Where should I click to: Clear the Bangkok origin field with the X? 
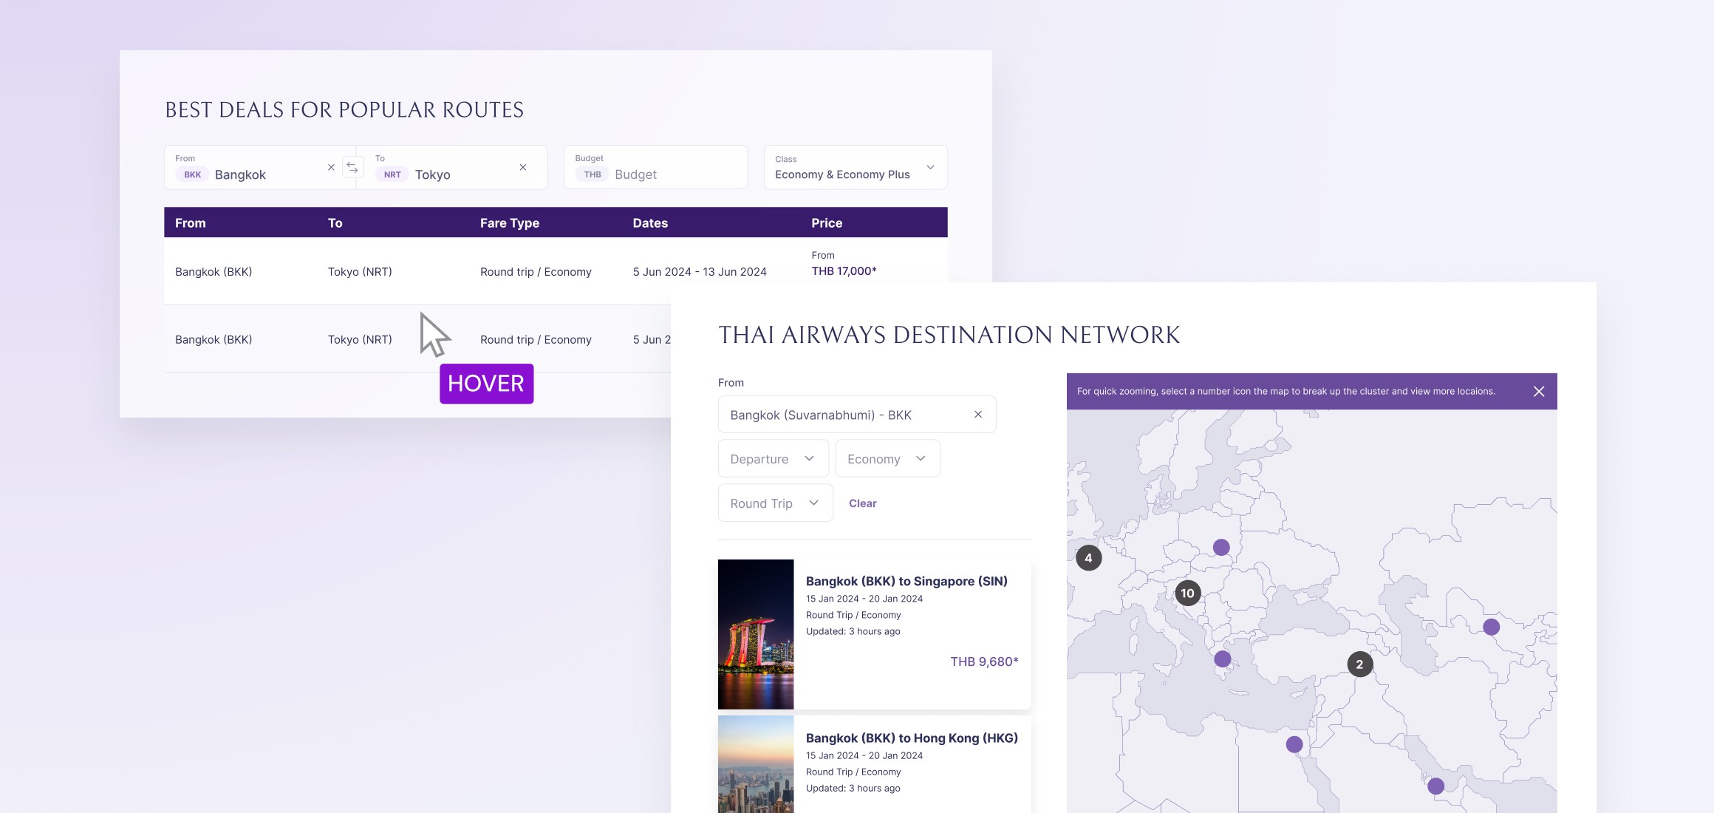(x=331, y=168)
